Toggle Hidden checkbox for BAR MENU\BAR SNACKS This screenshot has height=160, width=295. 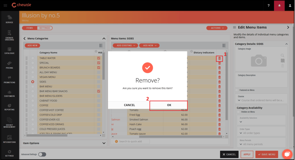coord(99,91)
